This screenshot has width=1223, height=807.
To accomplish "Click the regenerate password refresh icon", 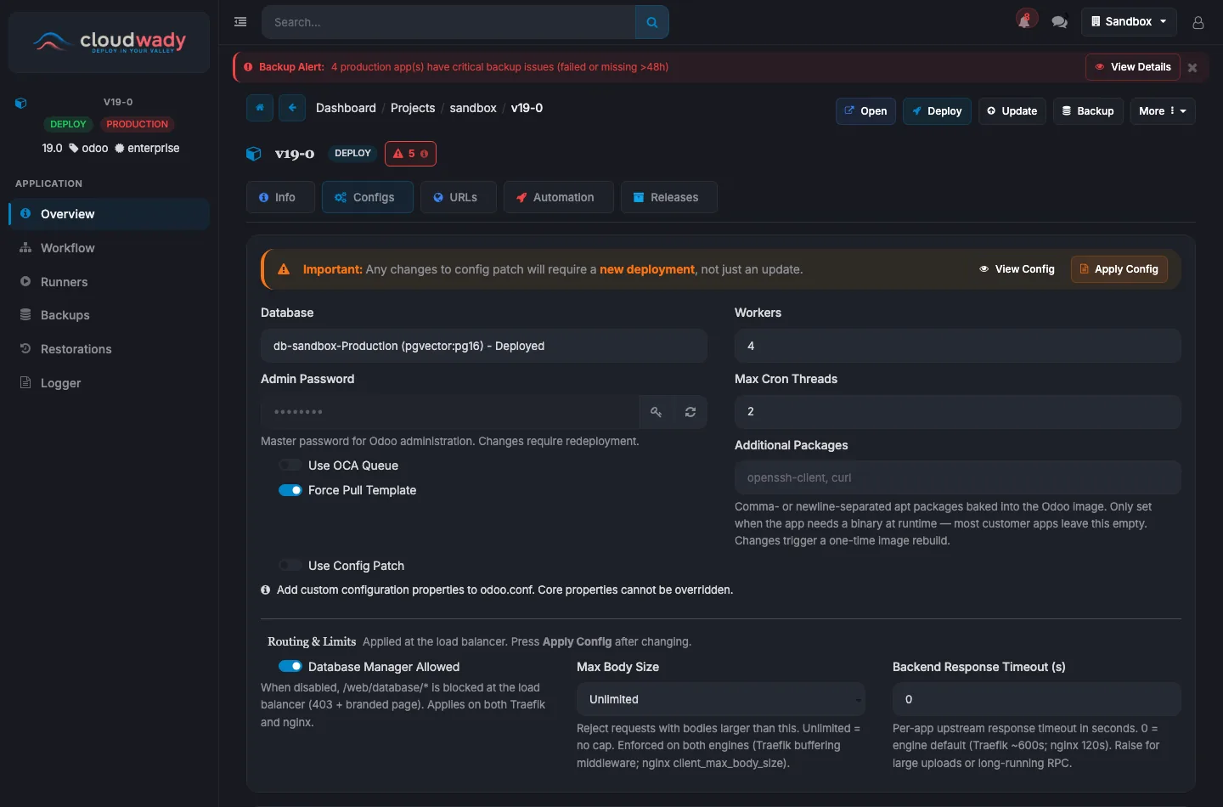I will [x=690, y=412].
